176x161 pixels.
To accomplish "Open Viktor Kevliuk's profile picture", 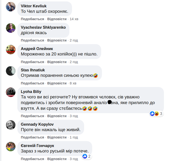I will pos(11,7).
